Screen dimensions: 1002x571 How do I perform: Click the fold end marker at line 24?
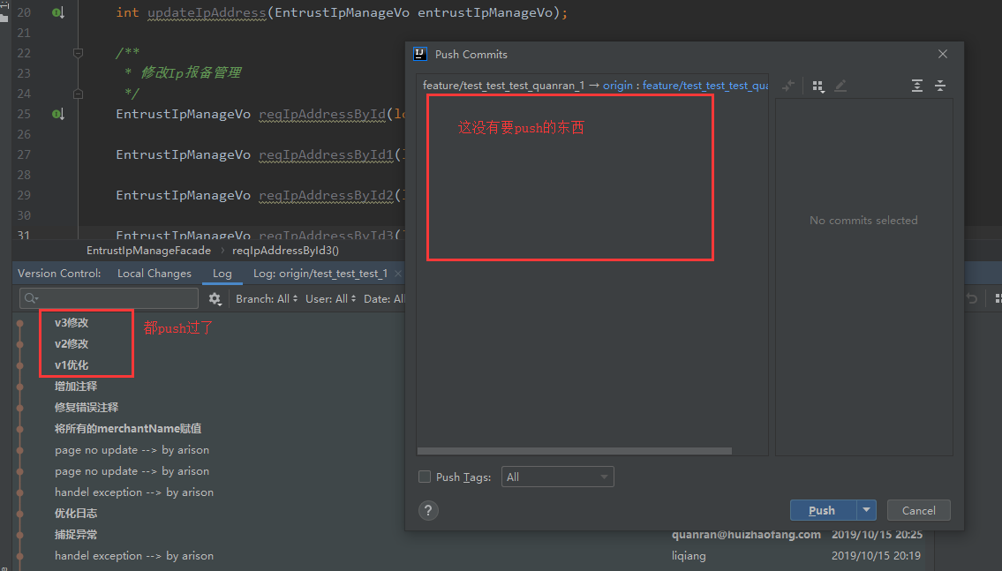(78, 94)
